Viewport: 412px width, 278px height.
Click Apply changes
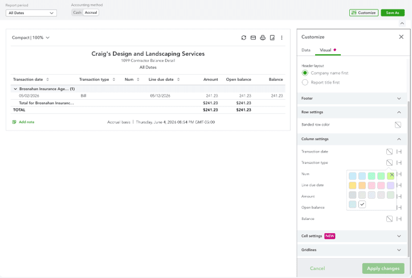(x=383, y=268)
